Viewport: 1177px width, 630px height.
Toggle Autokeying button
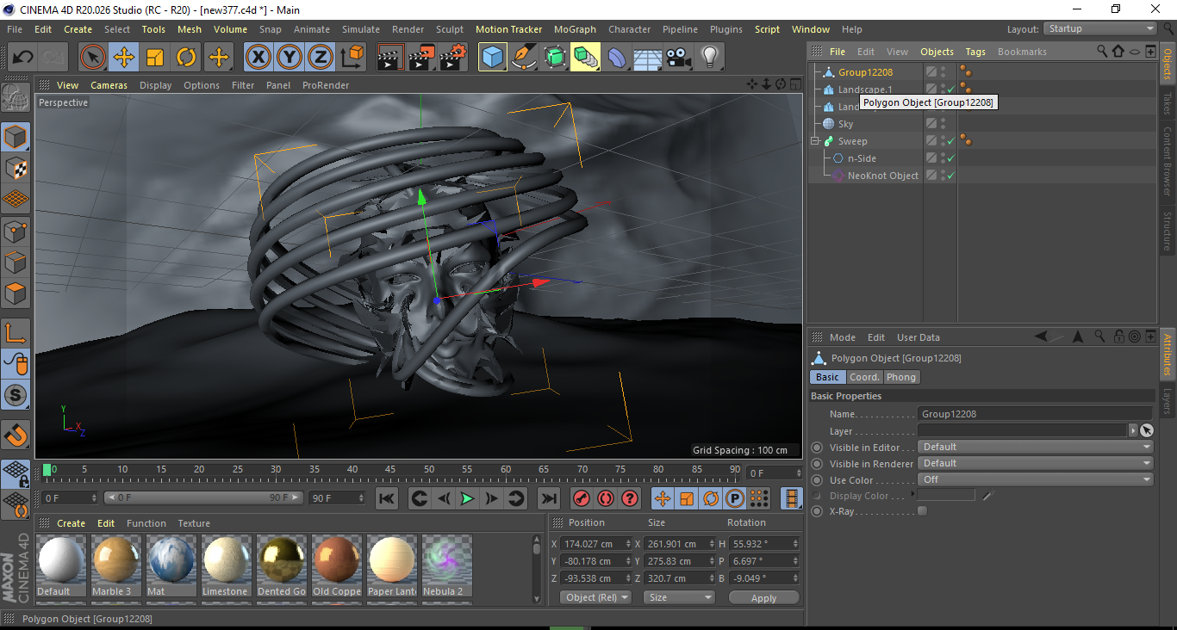click(x=606, y=498)
